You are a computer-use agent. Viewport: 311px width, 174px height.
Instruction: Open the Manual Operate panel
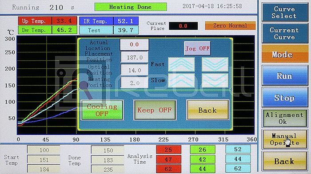pos(285,139)
